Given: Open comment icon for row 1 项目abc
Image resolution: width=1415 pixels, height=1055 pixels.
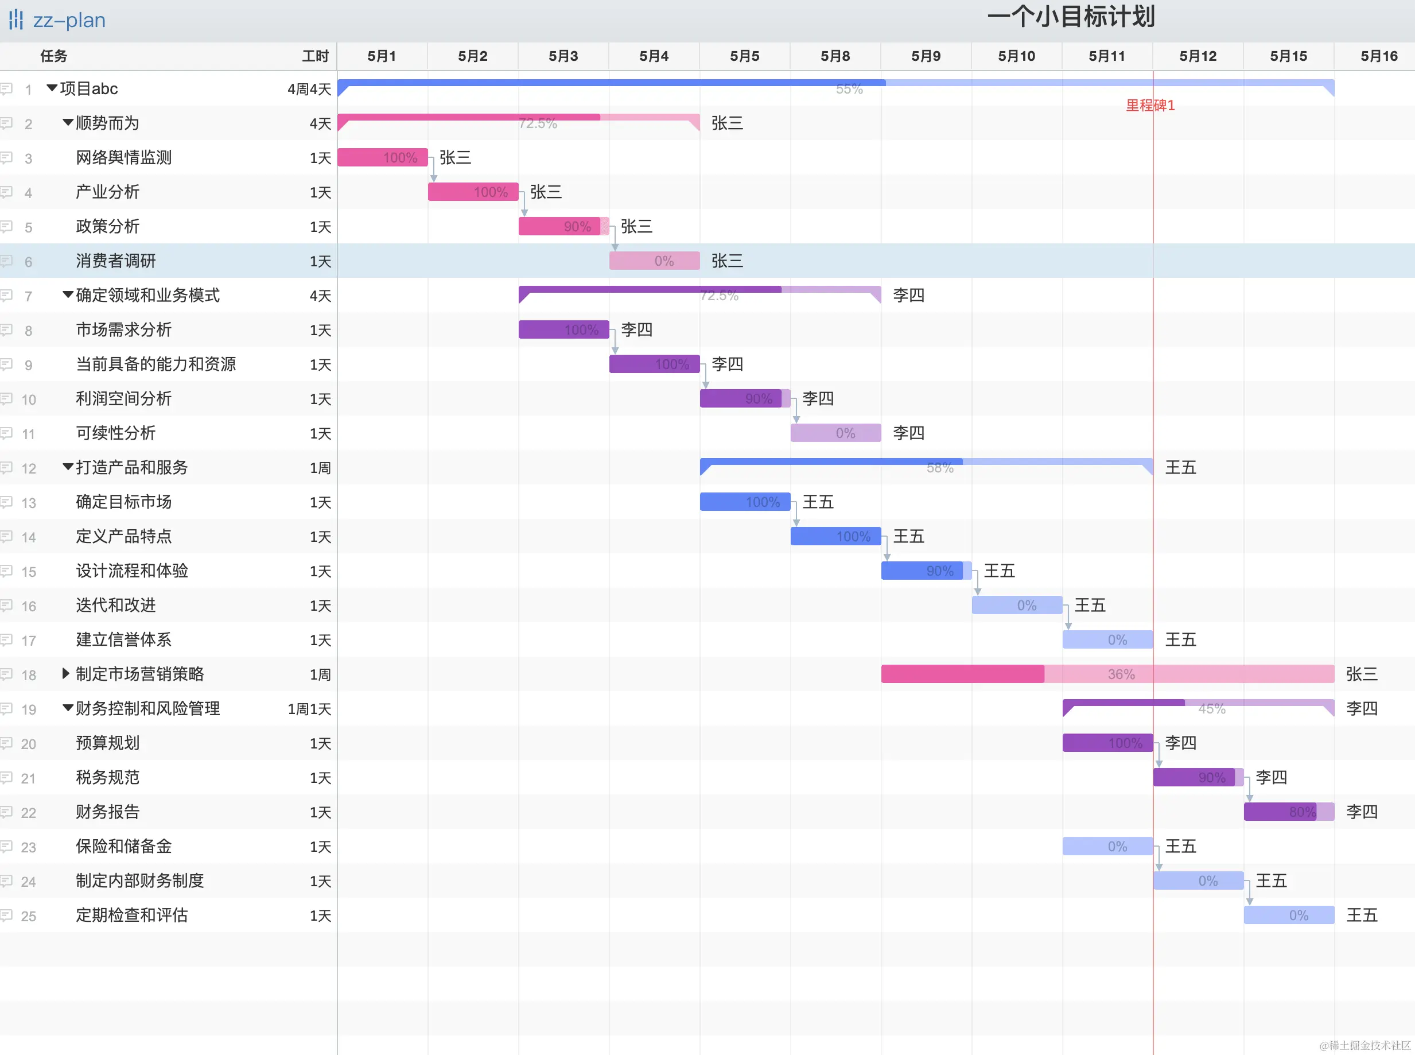Looking at the screenshot, I should (x=6, y=89).
